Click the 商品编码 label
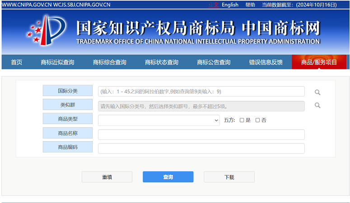 click(68, 147)
